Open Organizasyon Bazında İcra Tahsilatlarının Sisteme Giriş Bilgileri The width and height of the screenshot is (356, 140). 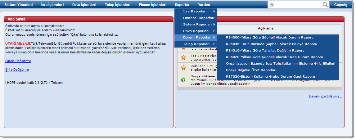point(278,64)
